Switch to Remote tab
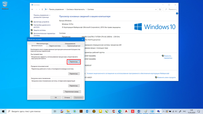Screen dimensions: 203x114 74,46
